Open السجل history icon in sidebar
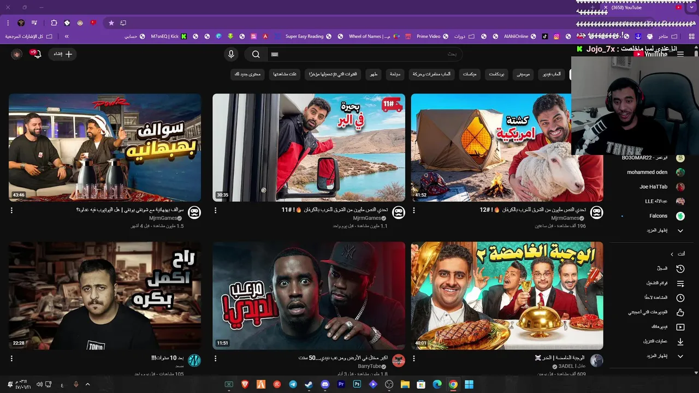This screenshot has width=699, height=393. [680, 269]
